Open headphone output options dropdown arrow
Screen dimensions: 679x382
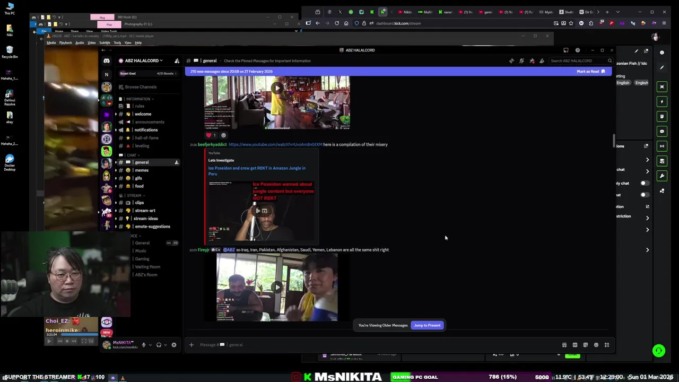165,345
